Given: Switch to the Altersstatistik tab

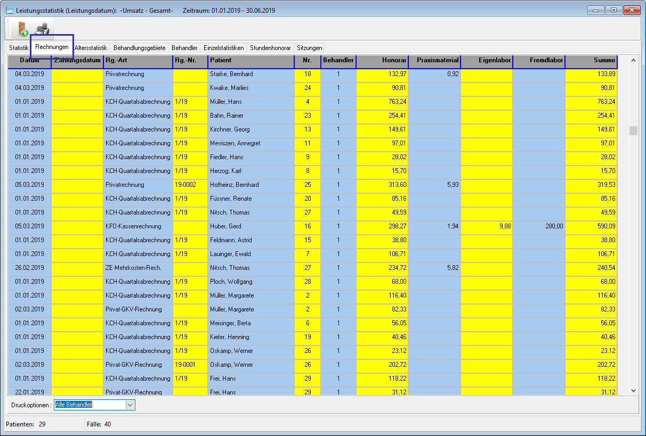Looking at the screenshot, I should [91, 48].
